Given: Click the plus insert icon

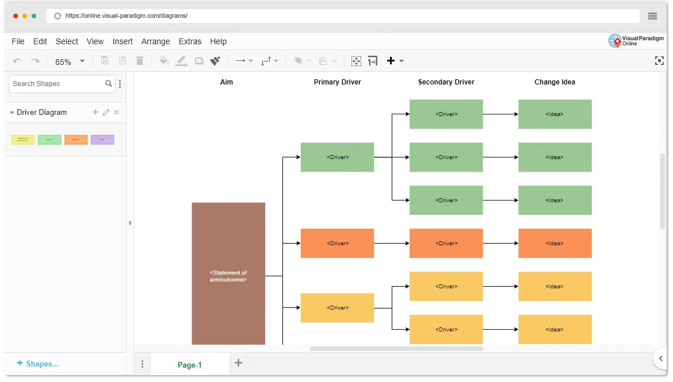Looking at the screenshot, I should [391, 60].
